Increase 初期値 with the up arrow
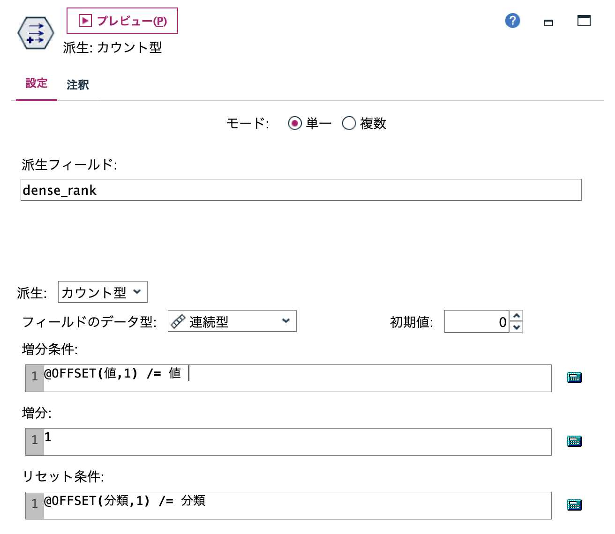 [516, 316]
